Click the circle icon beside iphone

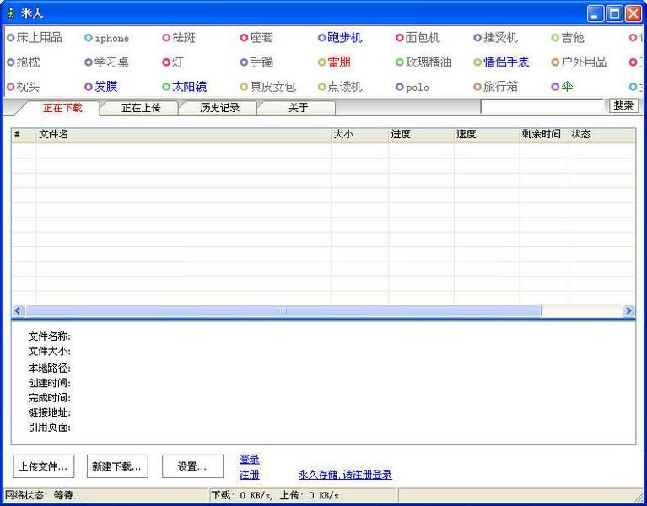(89, 38)
